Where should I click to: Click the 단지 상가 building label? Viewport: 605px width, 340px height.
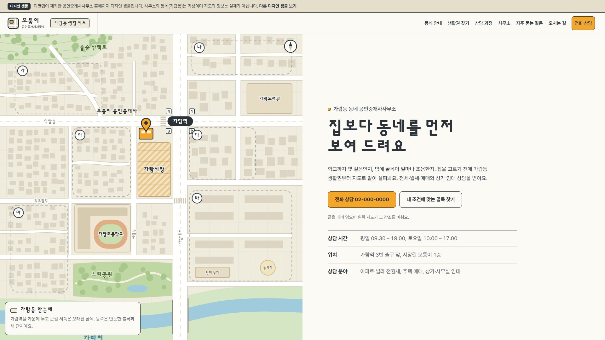pyautogui.click(x=212, y=272)
